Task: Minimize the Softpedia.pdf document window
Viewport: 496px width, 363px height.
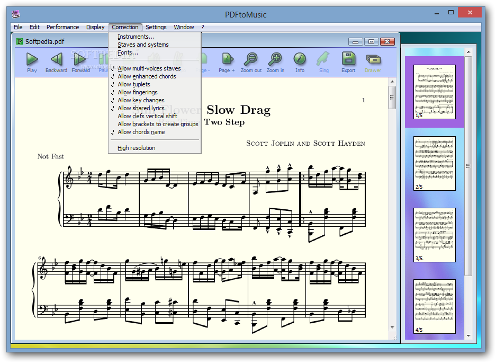Action: (x=356, y=42)
